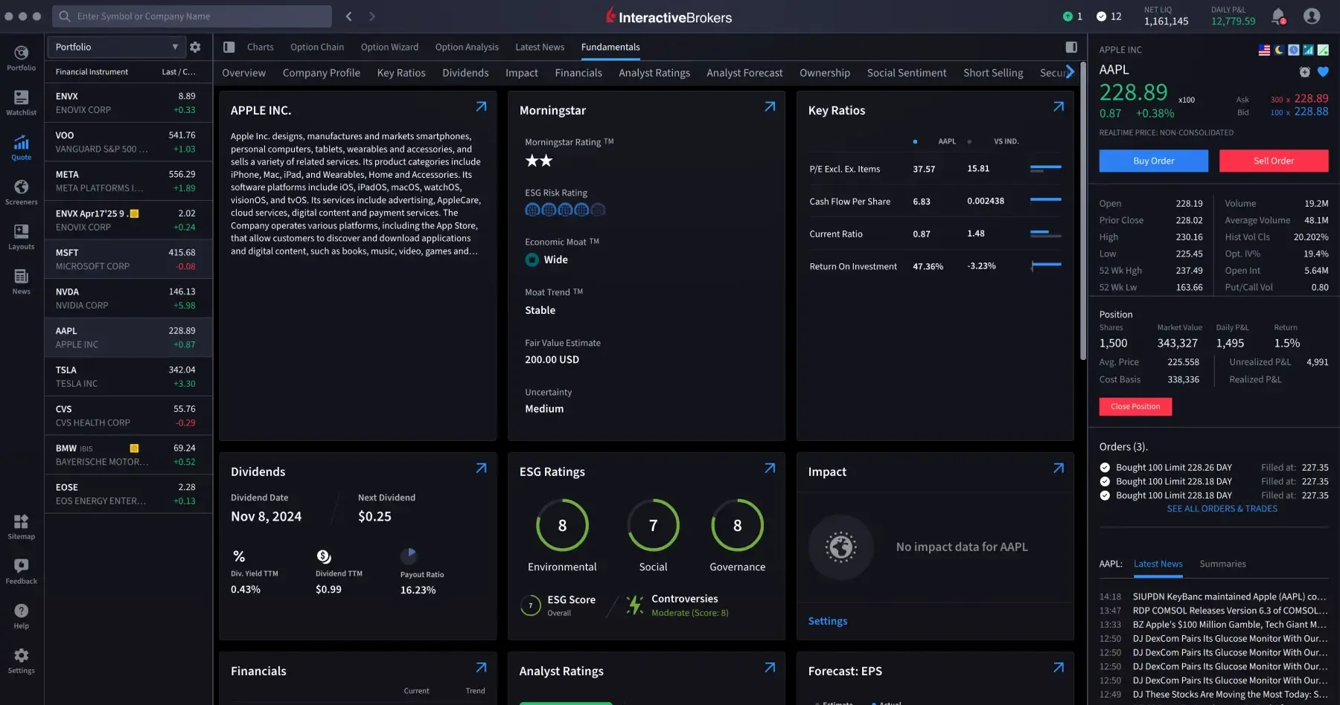
Task: Switch chart comparison to VS IND. radio button
Action: pyautogui.click(x=969, y=141)
